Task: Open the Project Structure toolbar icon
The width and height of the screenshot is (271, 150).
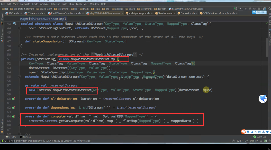Action: [x=264, y=9]
